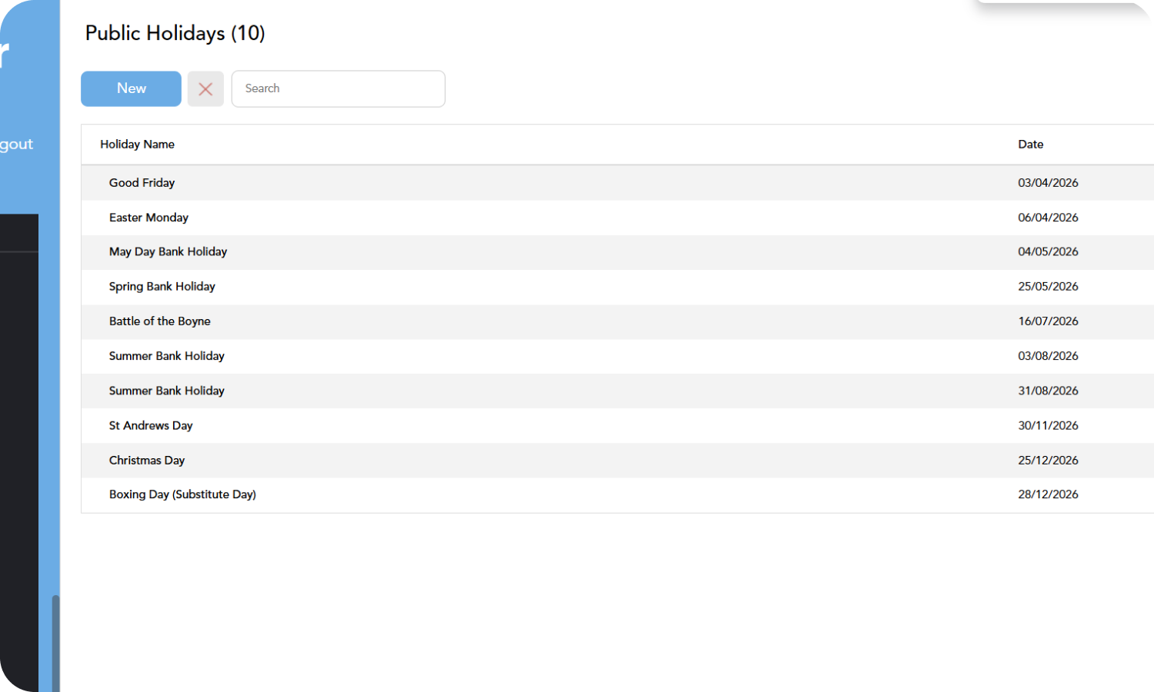Open the Easter Monday entry
This screenshot has height=692, width=1154.
click(x=617, y=218)
